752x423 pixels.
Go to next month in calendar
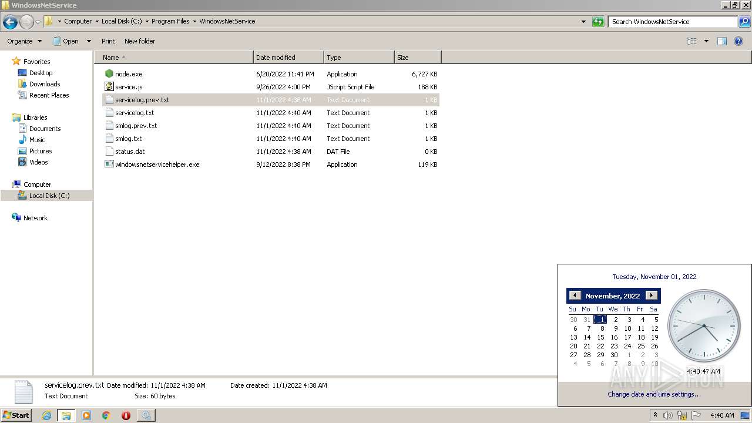point(652,296)
